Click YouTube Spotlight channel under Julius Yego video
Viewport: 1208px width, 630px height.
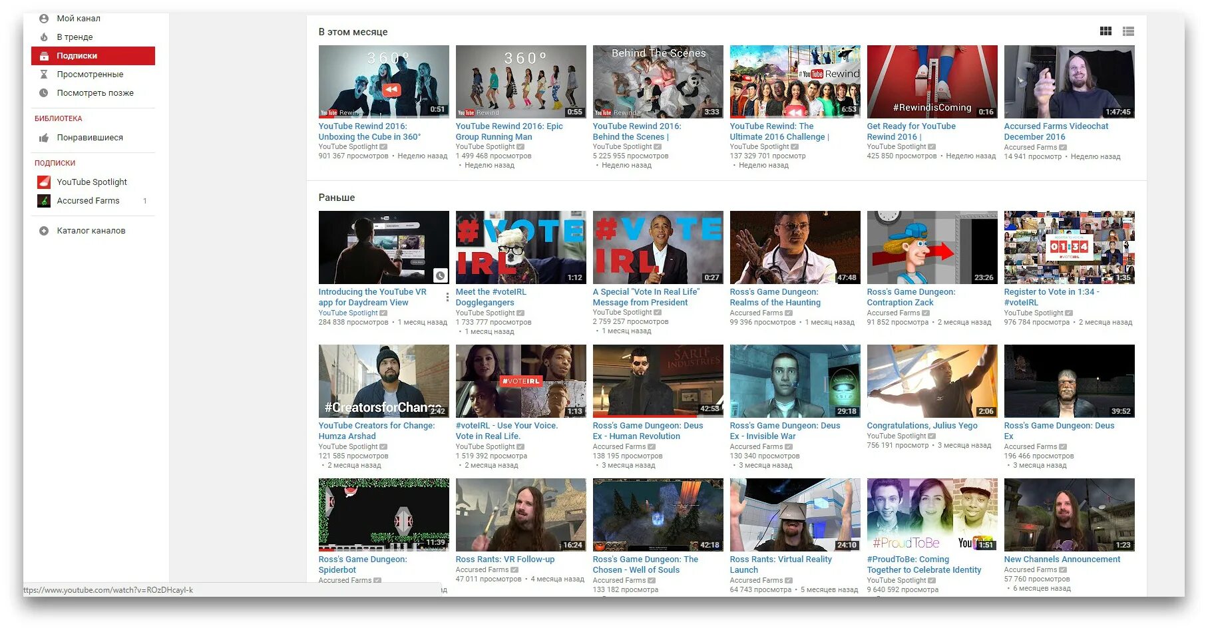pos(897,436)
